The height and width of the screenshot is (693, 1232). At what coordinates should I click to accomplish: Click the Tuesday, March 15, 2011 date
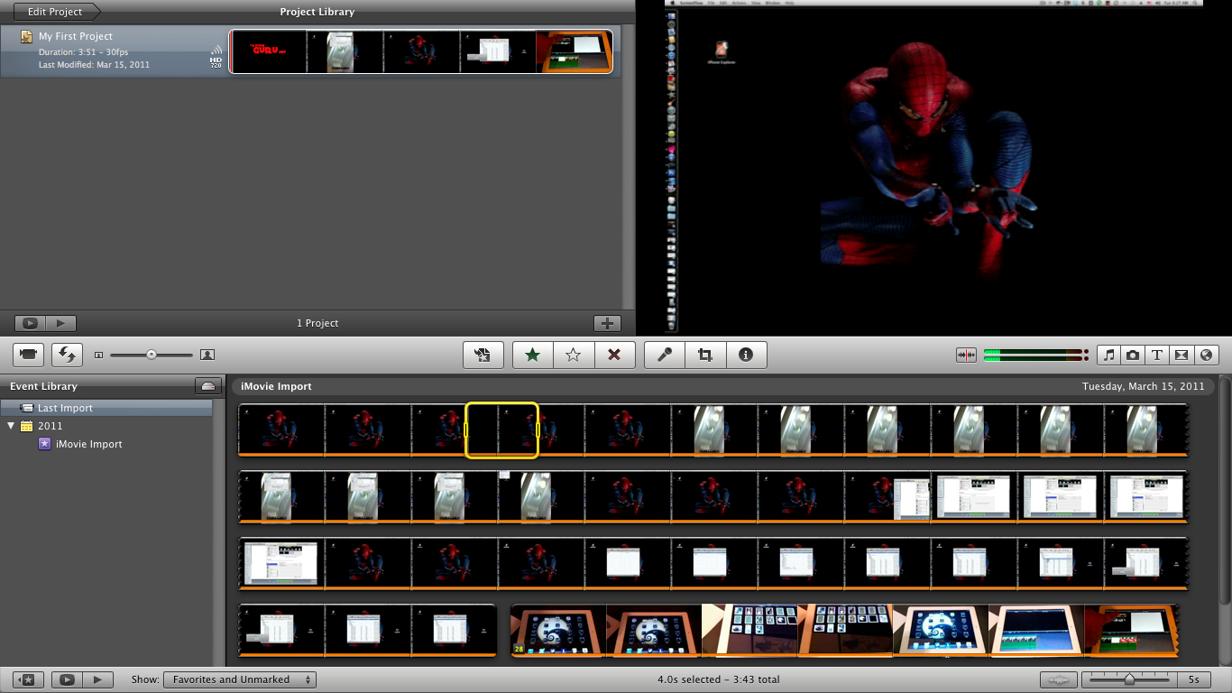pos(1144,386)
